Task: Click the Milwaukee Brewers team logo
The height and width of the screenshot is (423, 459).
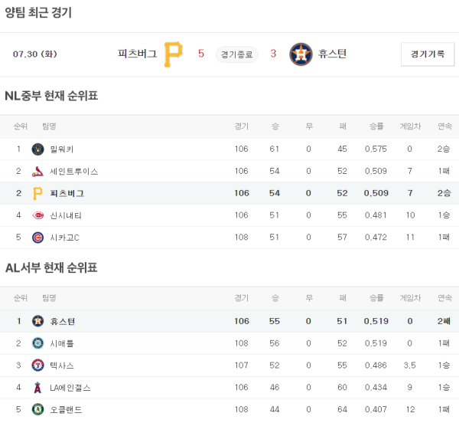Action: [38, 149]
